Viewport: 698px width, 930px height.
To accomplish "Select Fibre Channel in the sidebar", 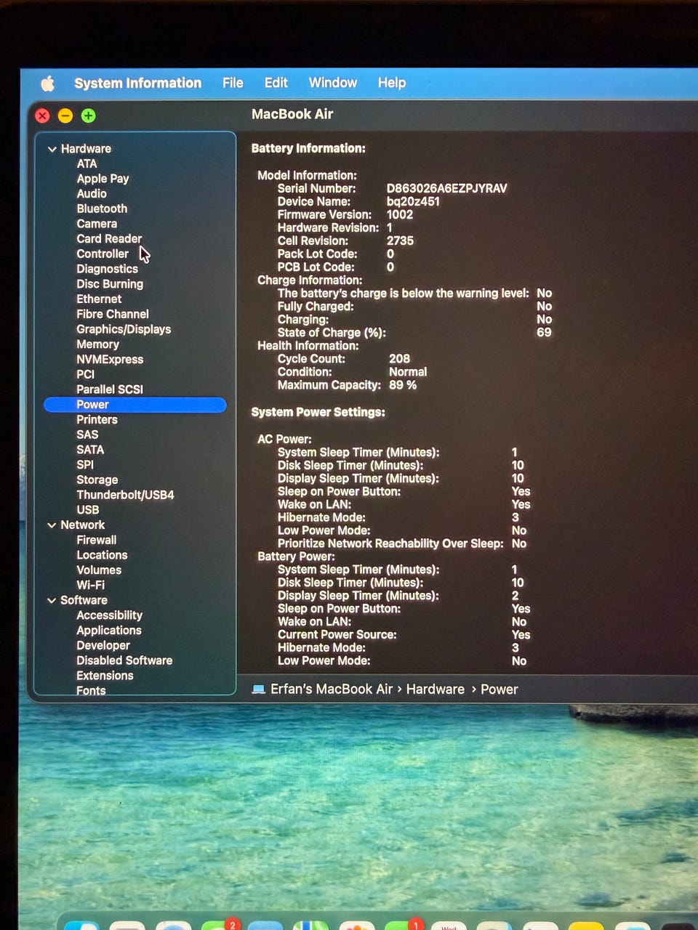I will click(113, 315).
